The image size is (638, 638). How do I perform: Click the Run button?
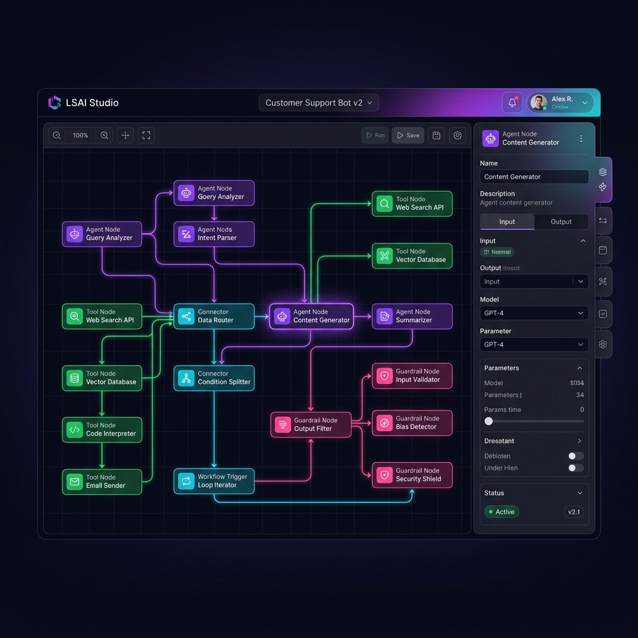(x=374, y=135)
